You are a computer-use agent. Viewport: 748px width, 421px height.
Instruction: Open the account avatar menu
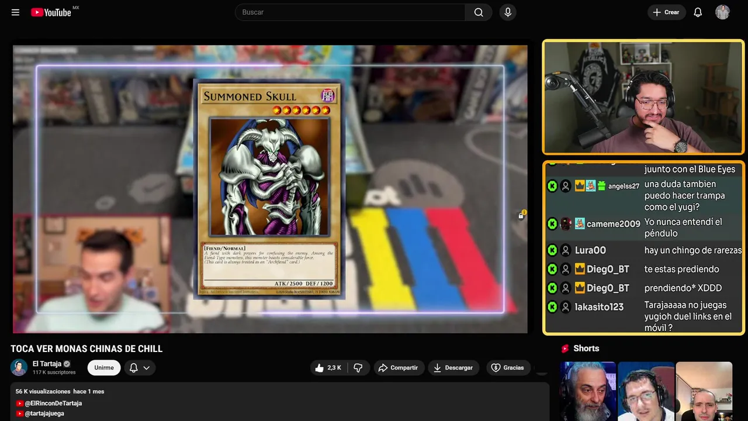[x=722, y=12]
